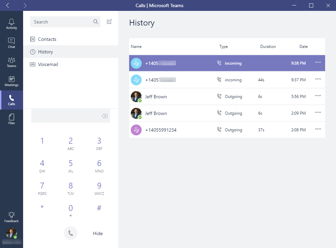Dial digit 5 JKL on keypad
This screenshot has height=248, width=336.
71,166
